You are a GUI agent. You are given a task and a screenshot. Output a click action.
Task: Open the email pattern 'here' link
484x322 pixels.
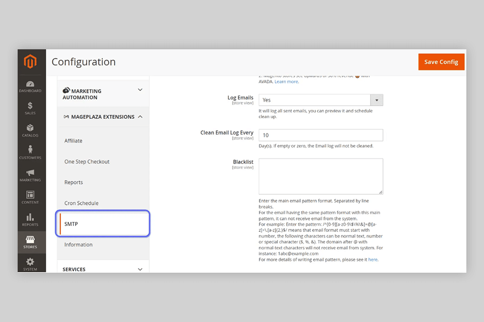coord(373,260)
